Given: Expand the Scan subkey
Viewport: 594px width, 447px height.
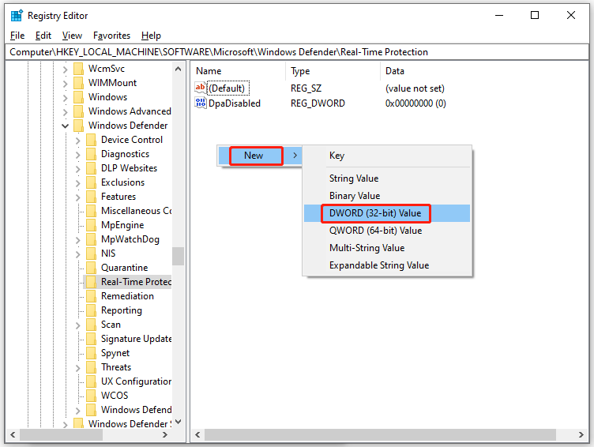Looking at the screenshot, I should (x=77, y=325).
